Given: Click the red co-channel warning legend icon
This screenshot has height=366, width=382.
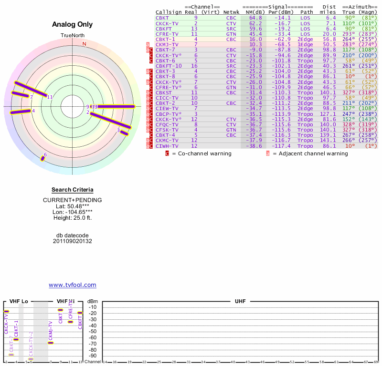Looking at the screenshot, I should (x=167, y=153).
